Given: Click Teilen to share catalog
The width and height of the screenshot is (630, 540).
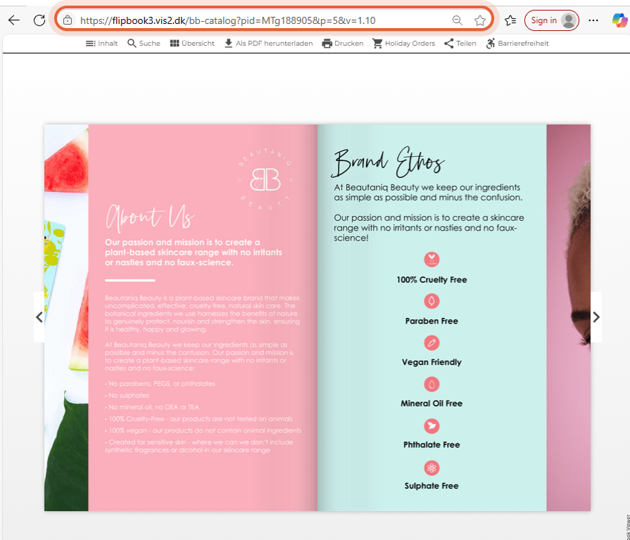Looking at the screenshot, I should point(460,44).
